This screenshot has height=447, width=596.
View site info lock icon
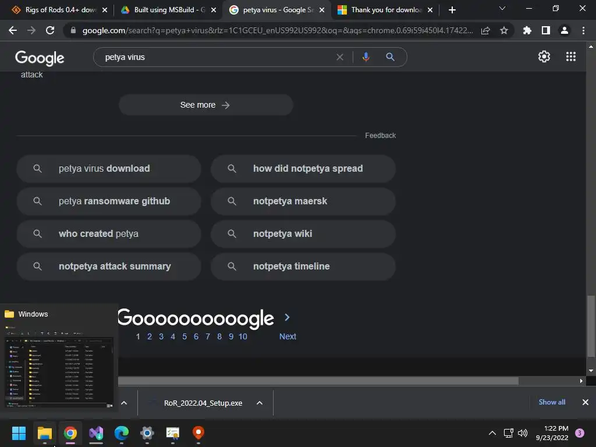coord(73,30)
